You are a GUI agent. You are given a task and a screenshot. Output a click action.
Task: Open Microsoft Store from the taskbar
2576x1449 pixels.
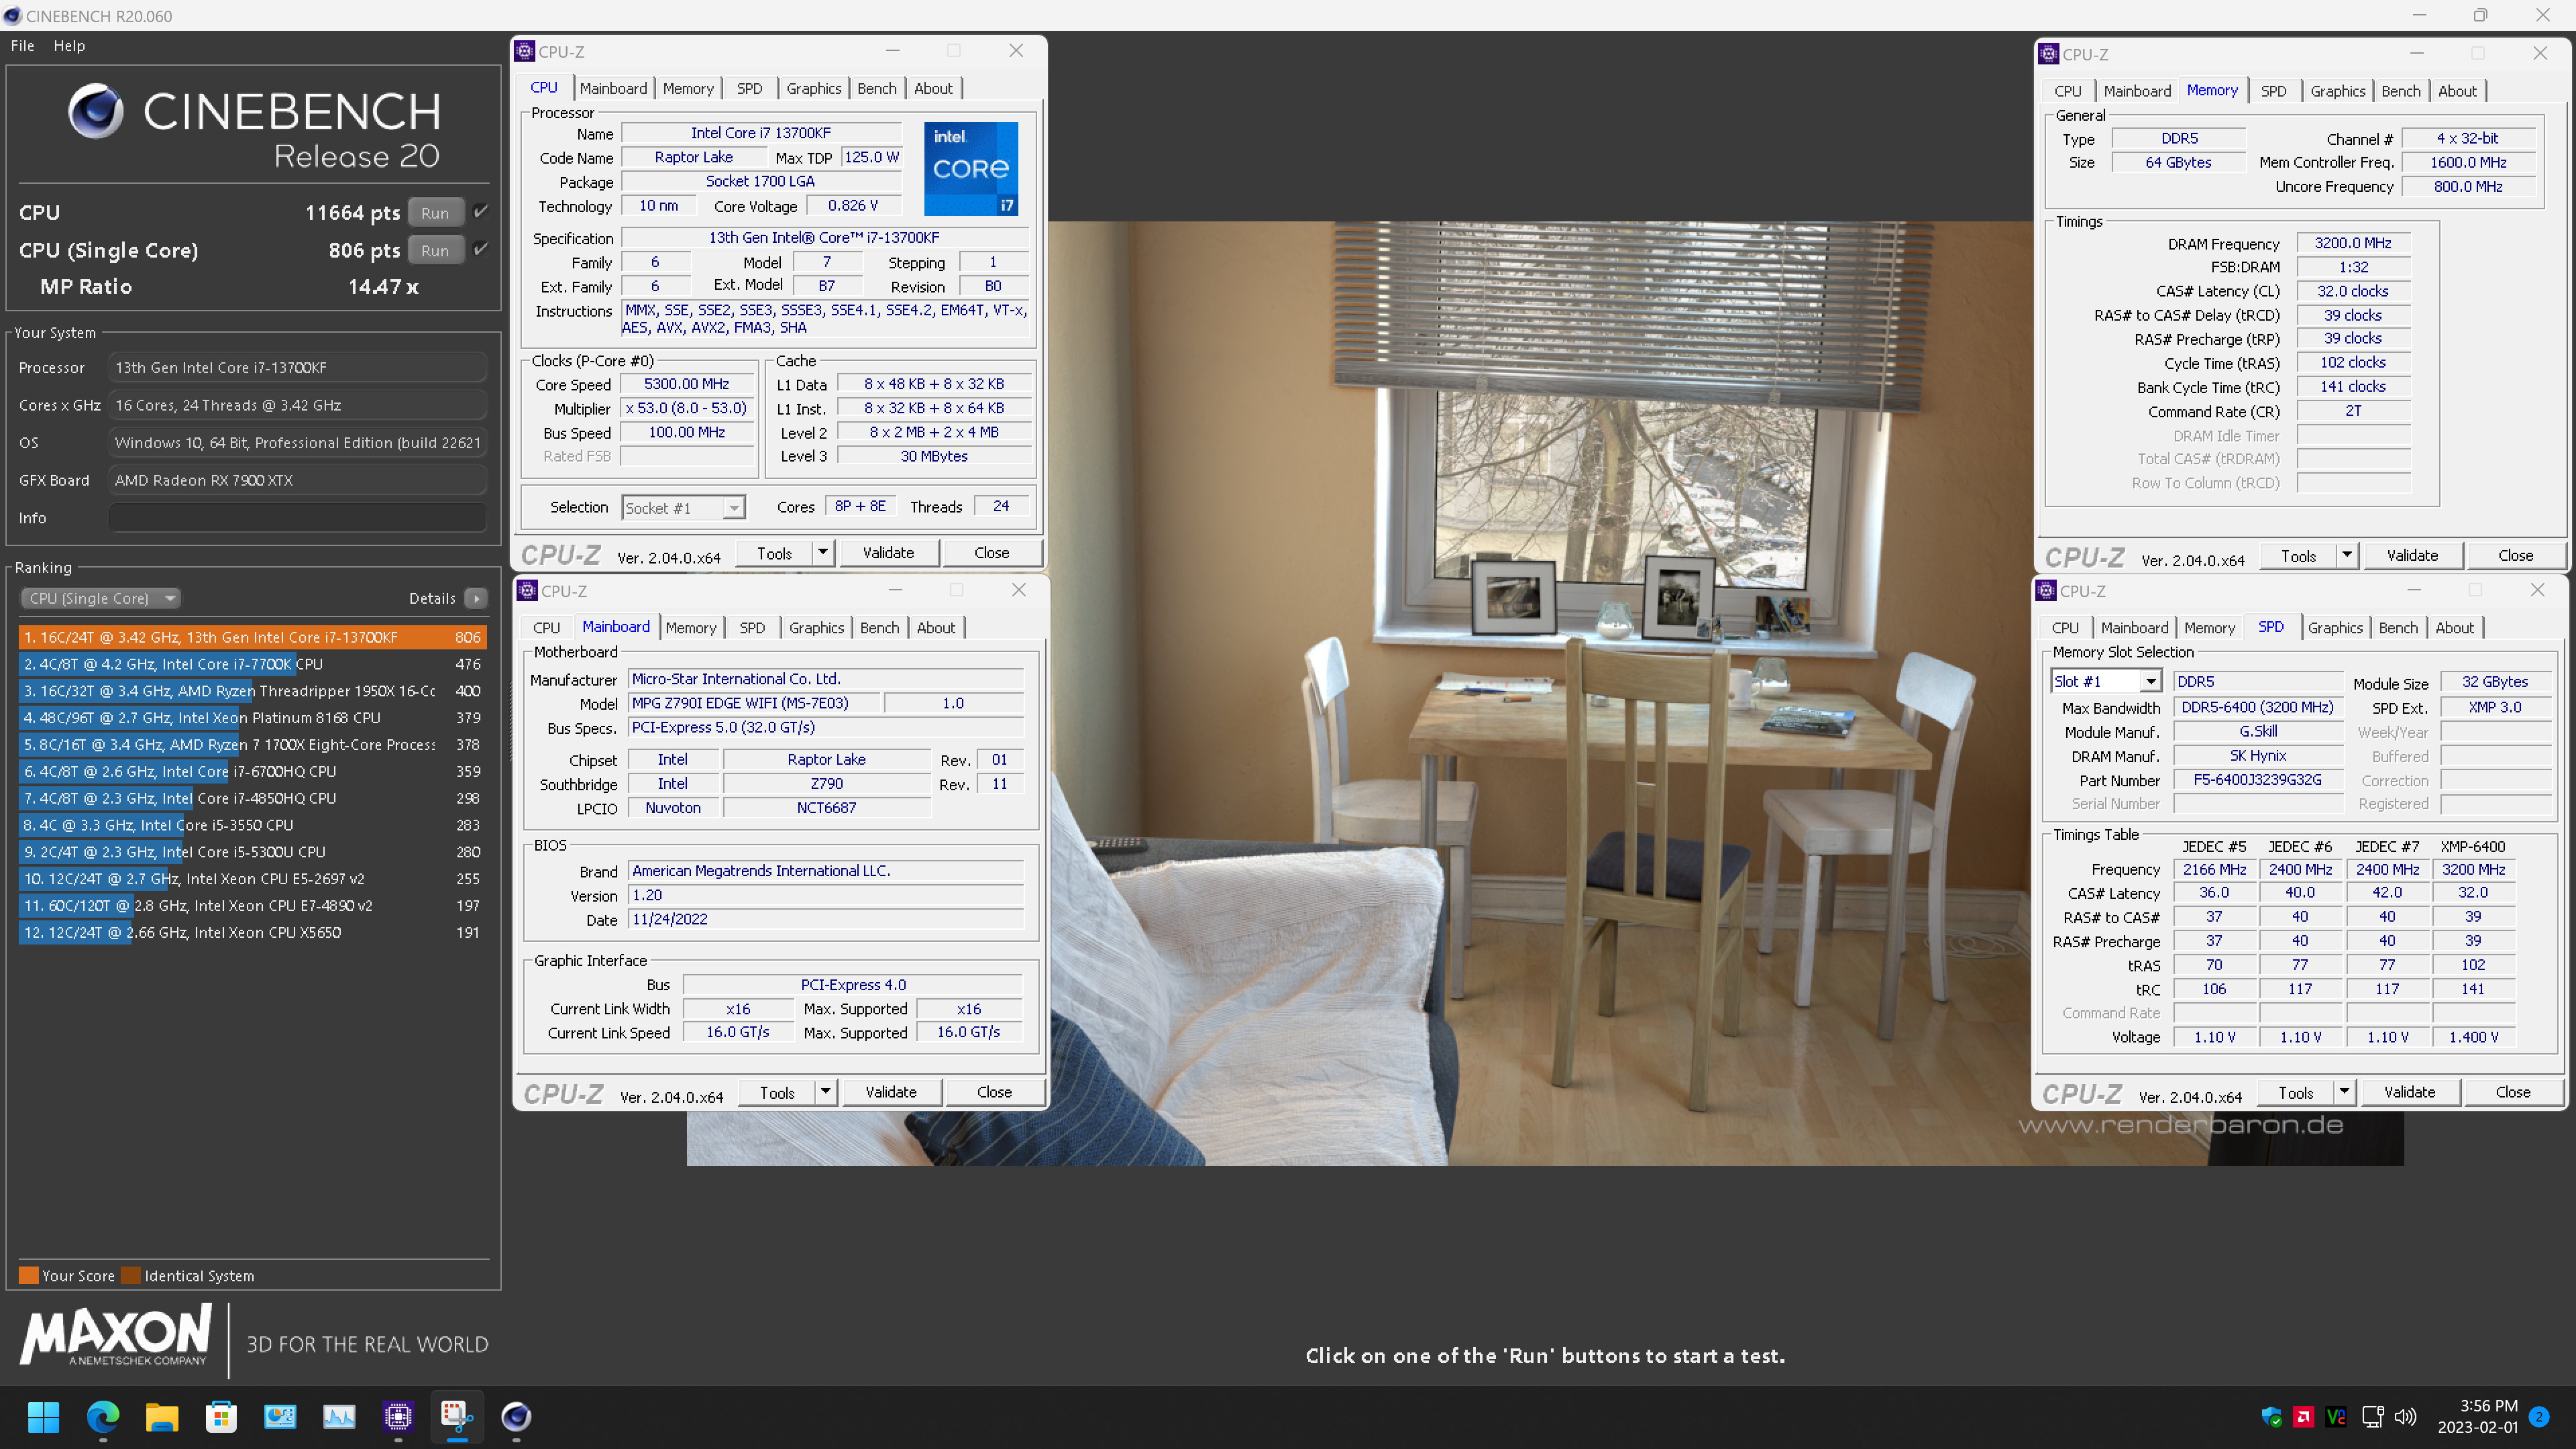[220, 1416]
